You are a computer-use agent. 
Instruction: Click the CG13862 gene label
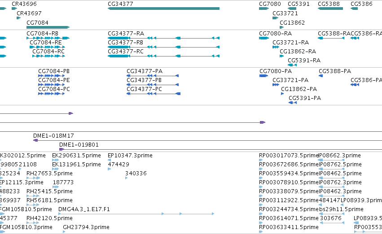(292, 22)
